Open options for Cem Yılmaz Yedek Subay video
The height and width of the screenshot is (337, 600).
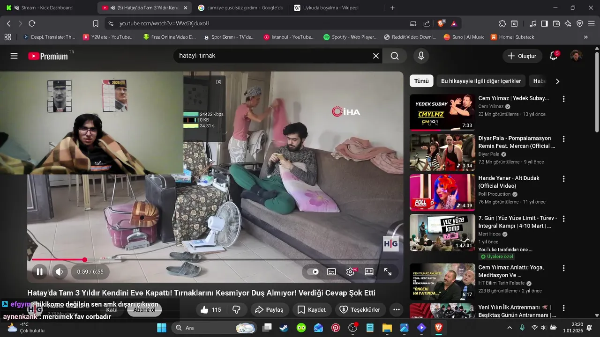click(563, 99)
